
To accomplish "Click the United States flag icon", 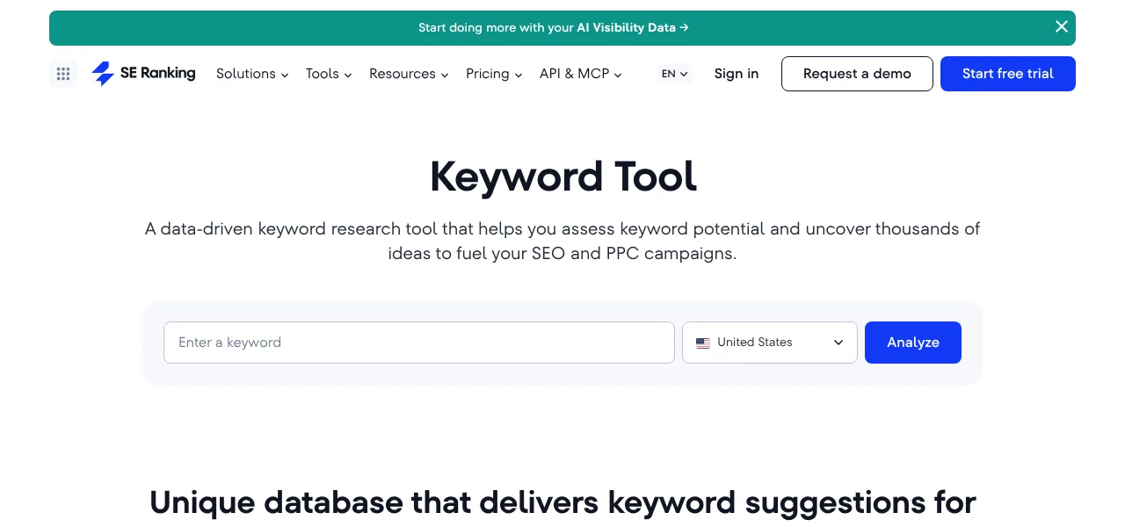I will [703, 343].
